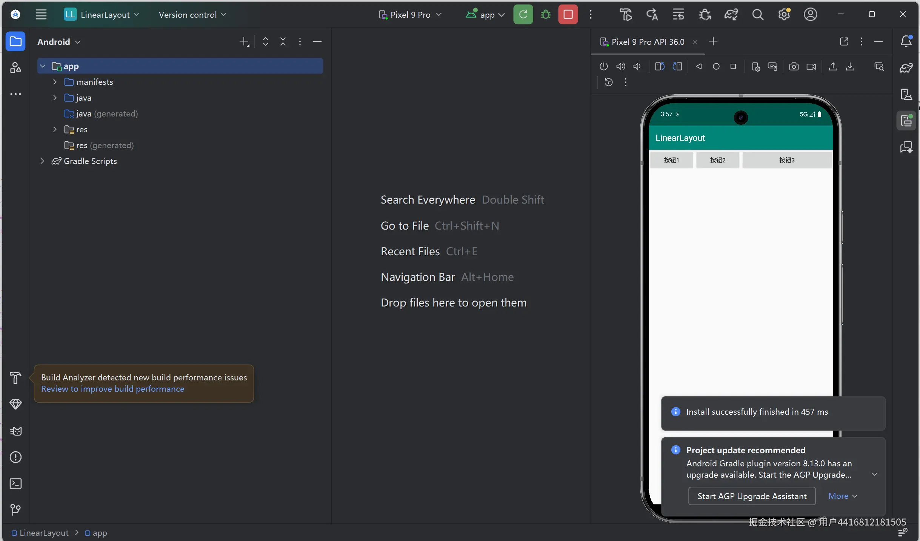Toggle the Notifications bell panel

[x=906, y=41]
